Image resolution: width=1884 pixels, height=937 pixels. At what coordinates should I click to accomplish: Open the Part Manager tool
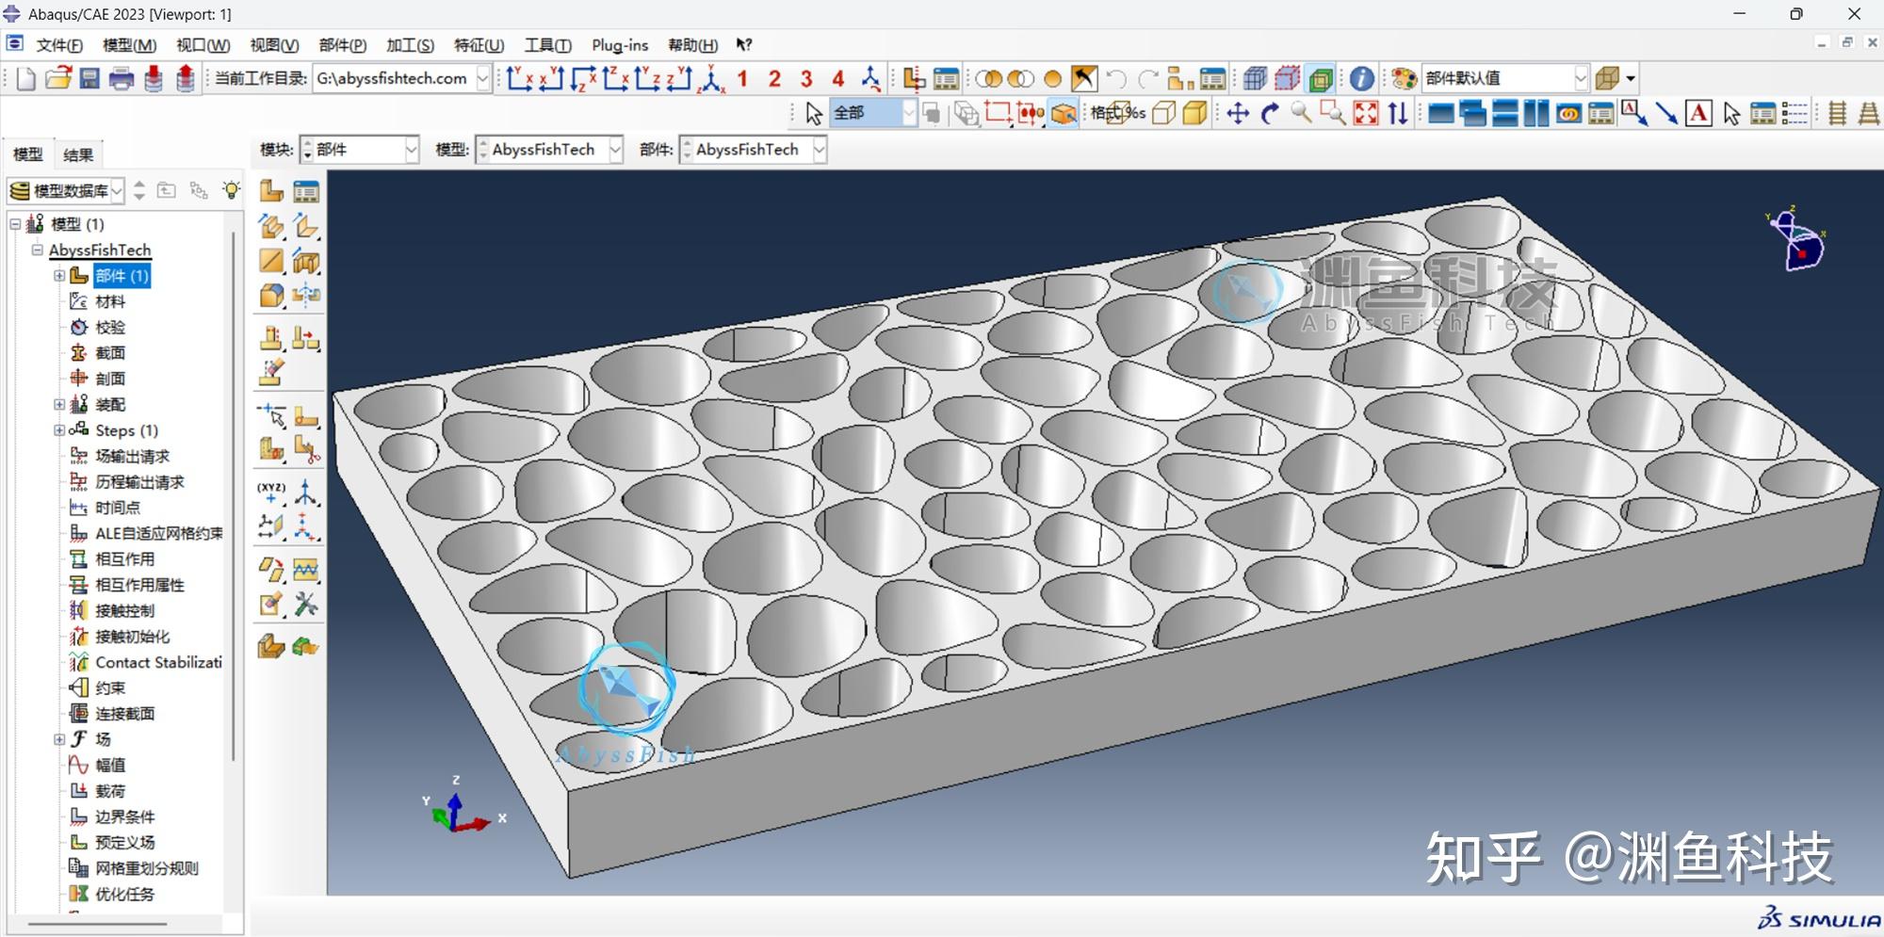click(x=306, y=191)
